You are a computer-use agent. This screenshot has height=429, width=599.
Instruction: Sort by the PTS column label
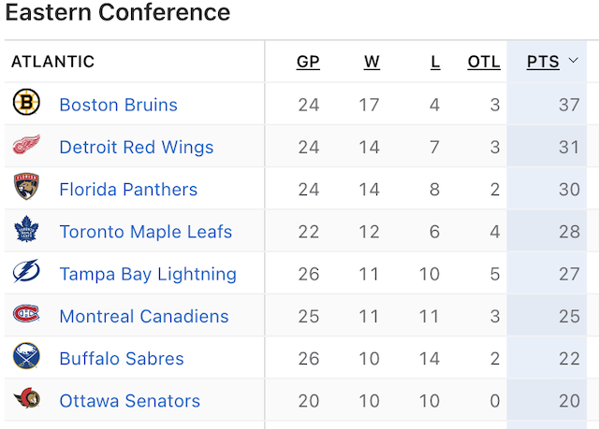click(x=543, y=62)
